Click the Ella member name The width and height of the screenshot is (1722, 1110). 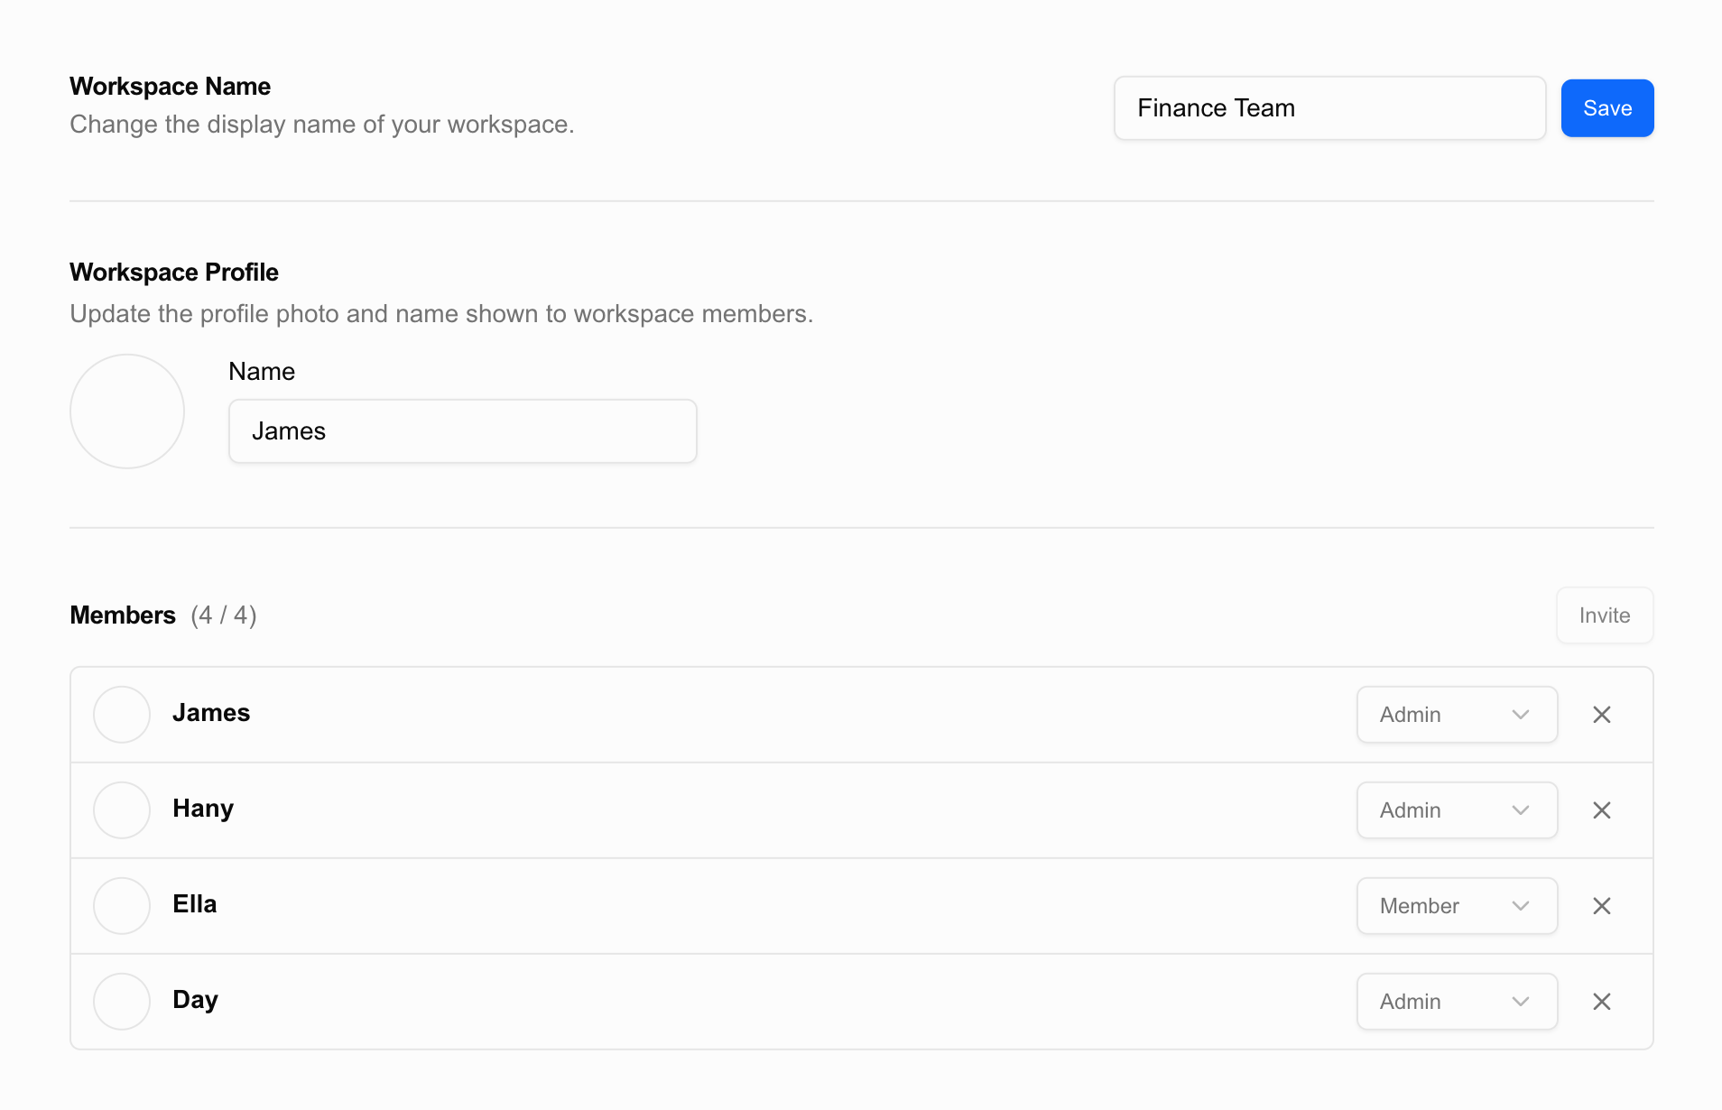pos(195,904)
